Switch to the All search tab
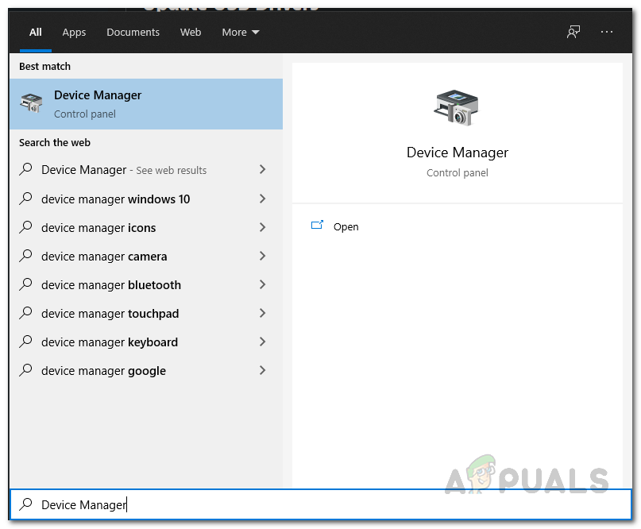Viewport: 641px width, 529px height. tap(36, 33)
